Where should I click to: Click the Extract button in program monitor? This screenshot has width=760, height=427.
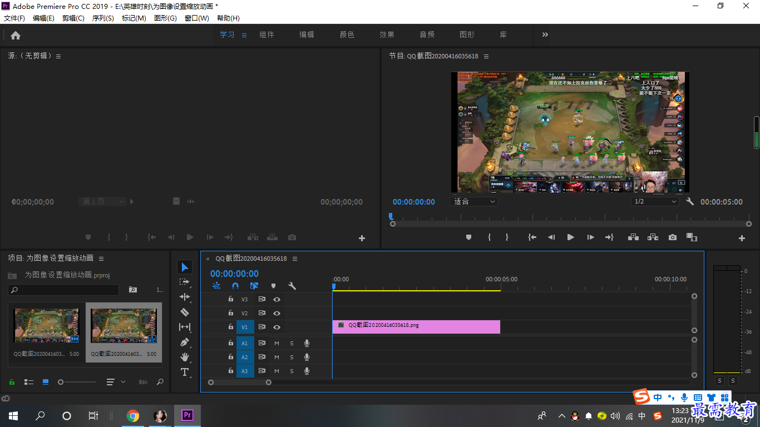click(653, 237)
